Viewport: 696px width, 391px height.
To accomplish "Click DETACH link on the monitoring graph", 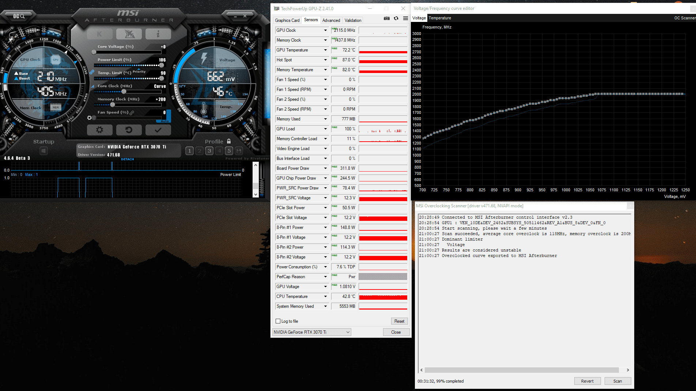I will coord(128,159).
